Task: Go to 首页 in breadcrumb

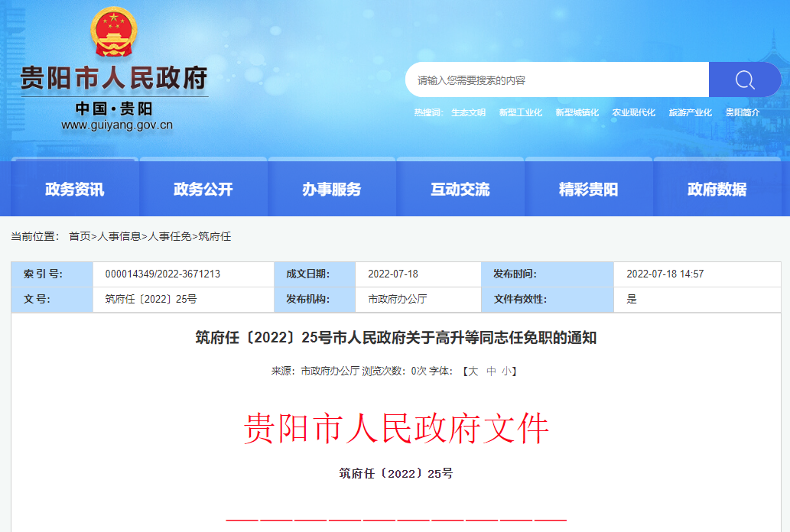Action: click(x=80, y=237)
